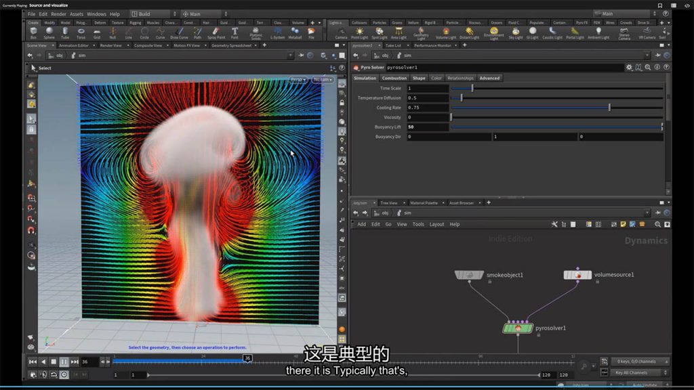
Task: Open the Main radial menu dropdown
Action: tap(205, 14)
